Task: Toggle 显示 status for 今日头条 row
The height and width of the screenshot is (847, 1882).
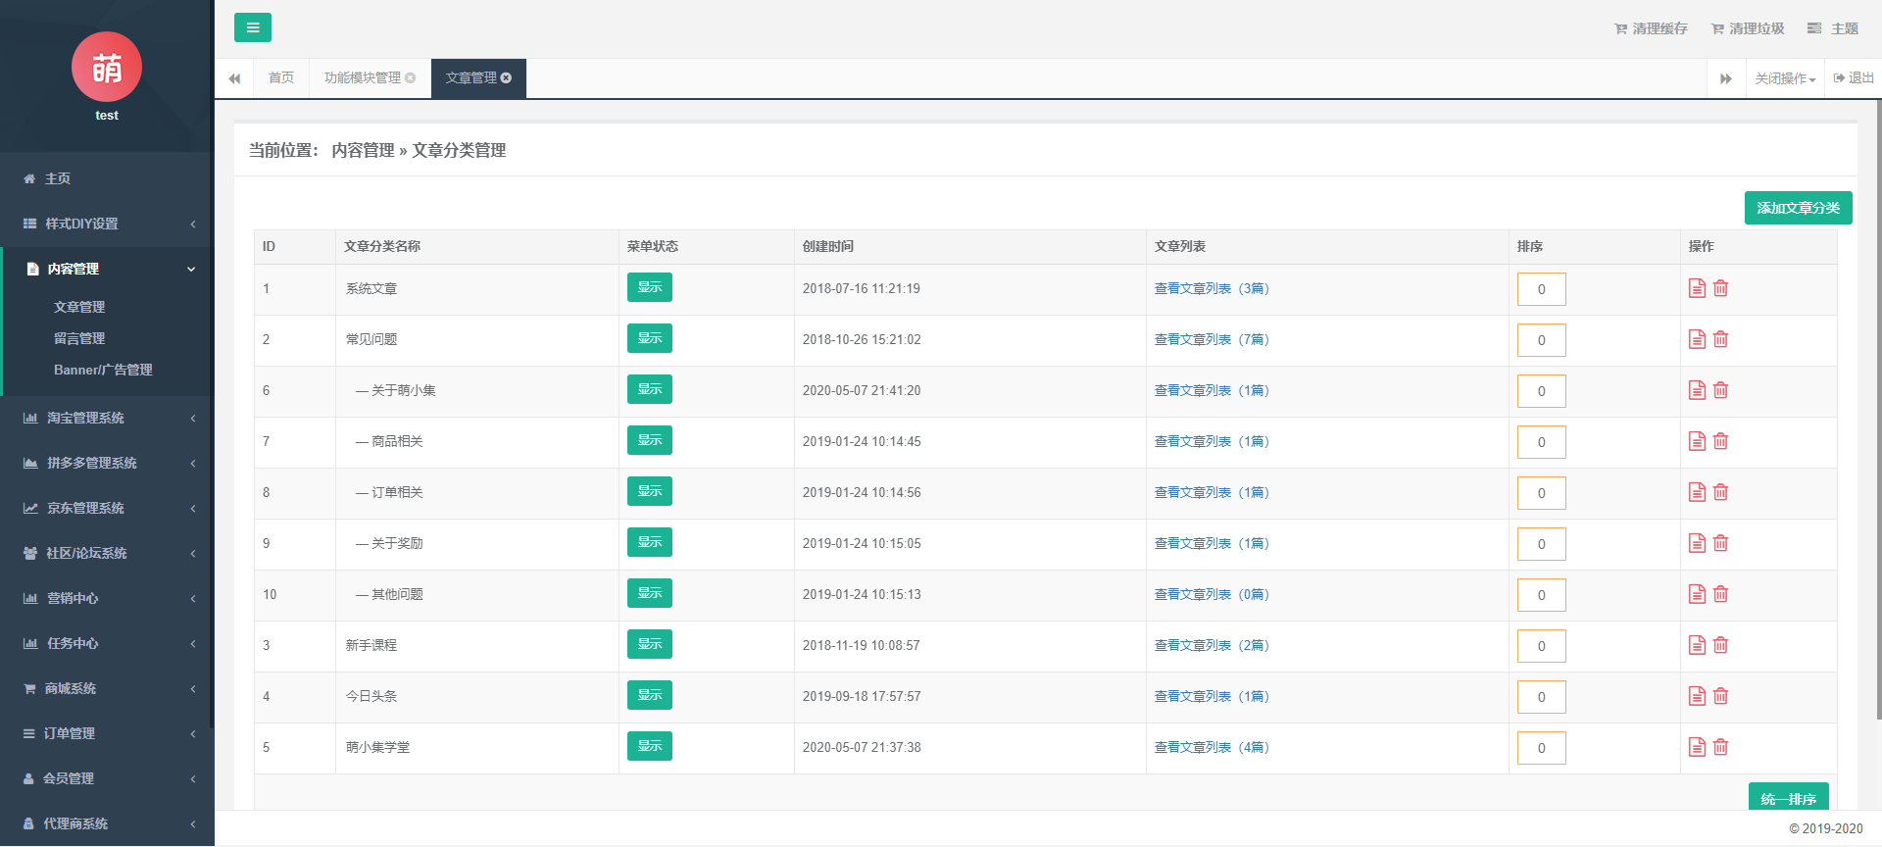Action: [649, 695]
